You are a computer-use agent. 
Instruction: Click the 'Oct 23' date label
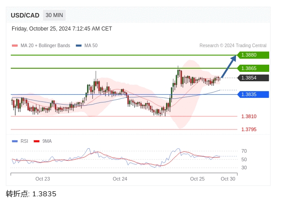click(43, 179)
